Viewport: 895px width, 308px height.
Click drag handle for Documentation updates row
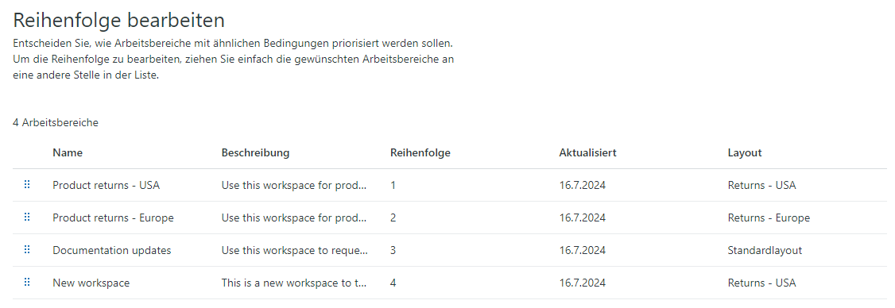[x=27, y=250]
